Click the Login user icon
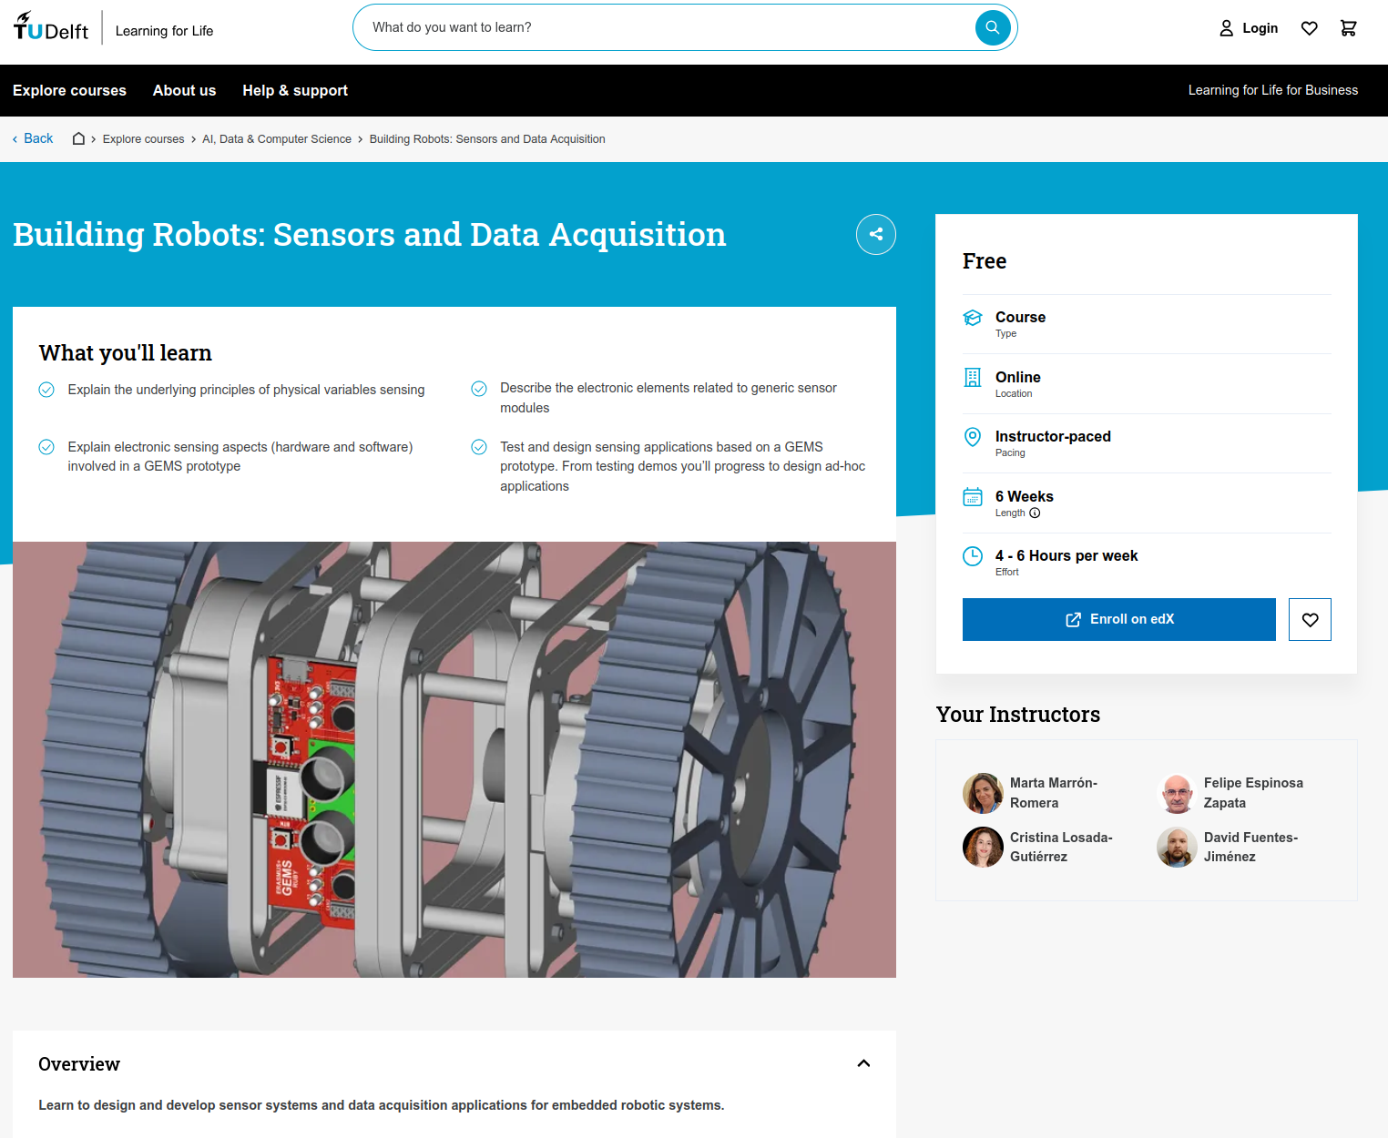The image size is (1388, 1138). tap(1227, 28)
